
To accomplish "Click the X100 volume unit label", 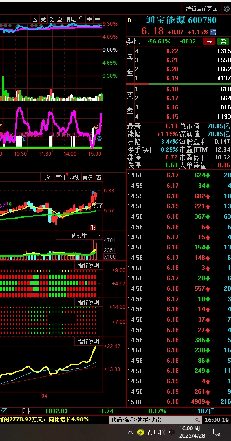I will (x=110, y=257).
